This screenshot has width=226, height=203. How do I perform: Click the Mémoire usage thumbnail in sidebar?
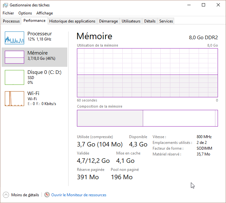tap(14, 57)
